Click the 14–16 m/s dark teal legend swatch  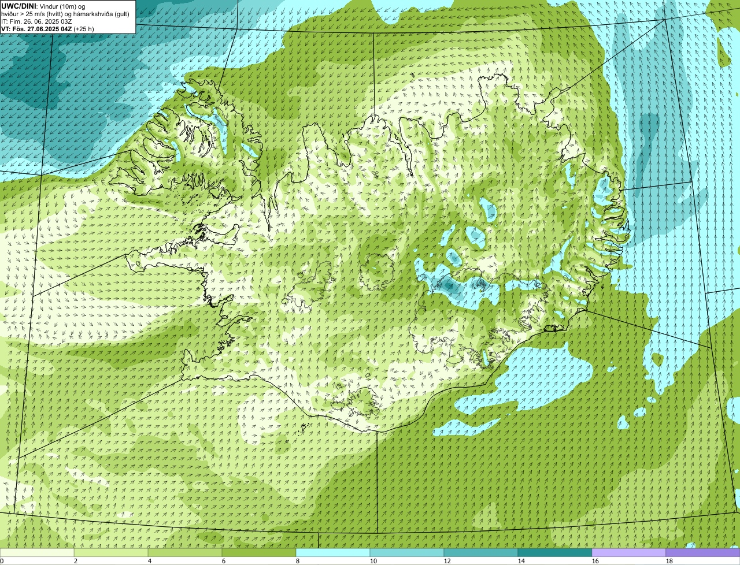[x=555, y=553]
